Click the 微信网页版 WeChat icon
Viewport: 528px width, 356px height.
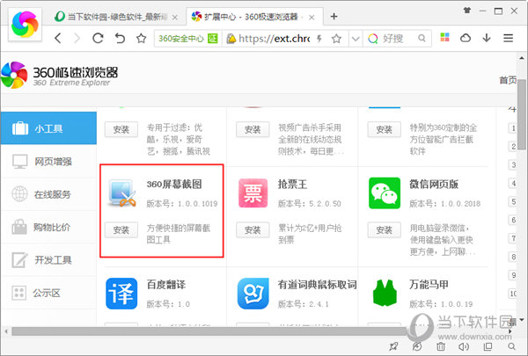pos(385,193)
